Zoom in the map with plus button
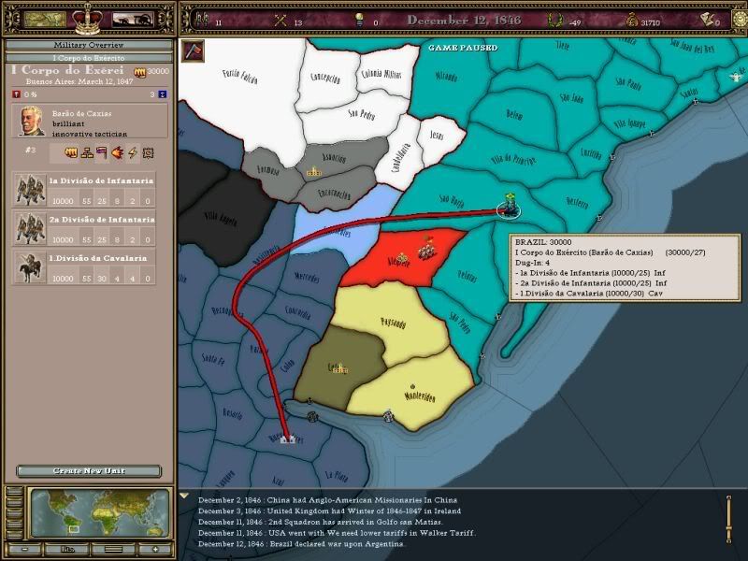The width and height of the screenshot is (748, 561). tap(157, 548)
